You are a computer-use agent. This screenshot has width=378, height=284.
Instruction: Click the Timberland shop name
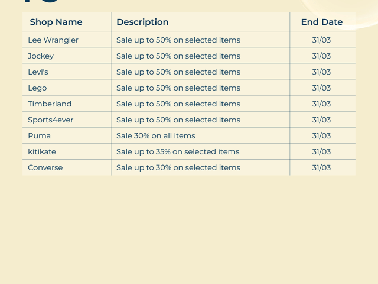pos(50,104)
